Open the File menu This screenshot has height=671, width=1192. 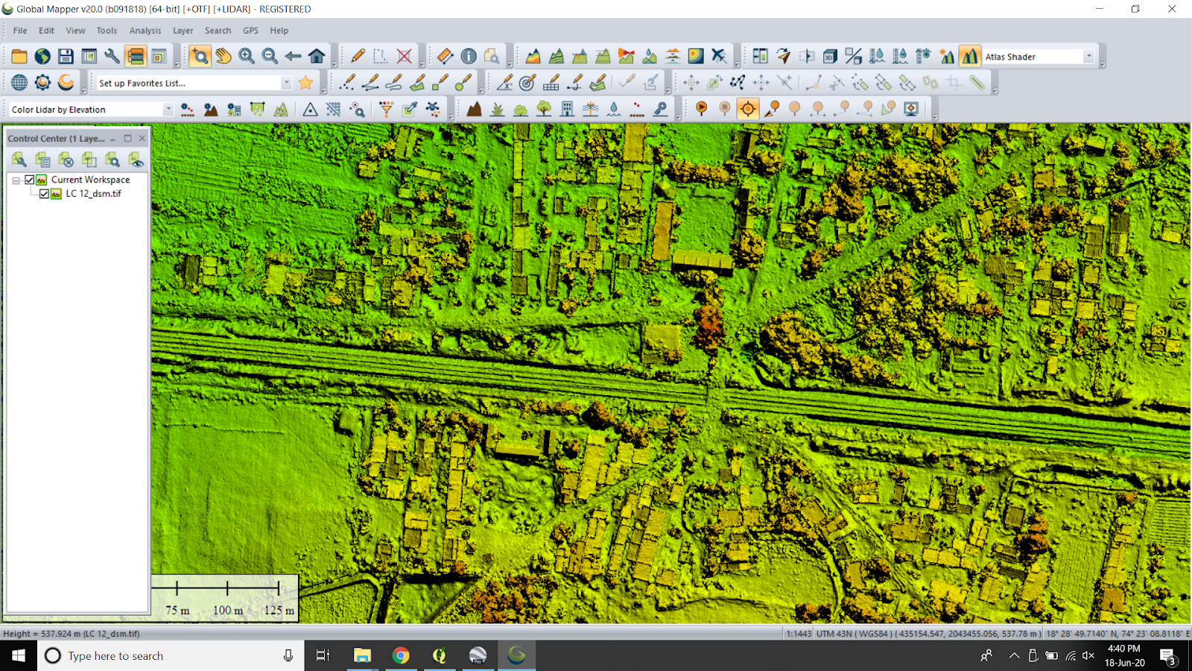(x=20, y=31)
